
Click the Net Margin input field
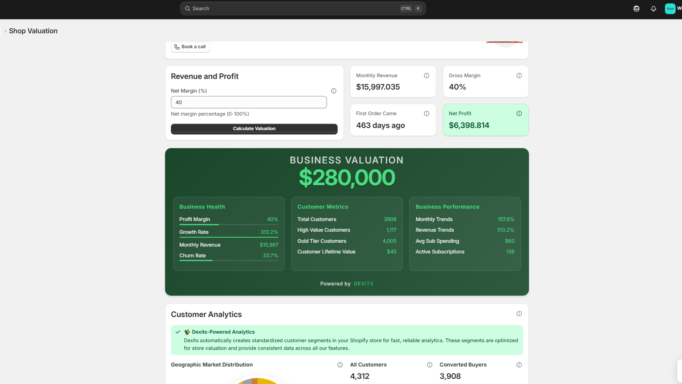[249, 102]
